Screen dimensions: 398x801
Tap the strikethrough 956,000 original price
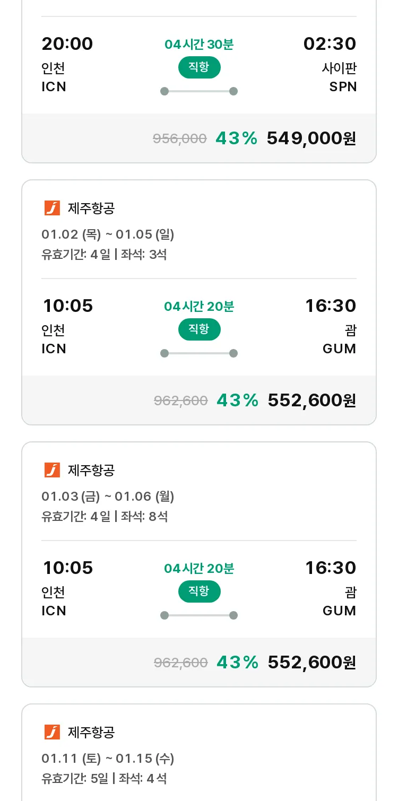coord(180,139)
